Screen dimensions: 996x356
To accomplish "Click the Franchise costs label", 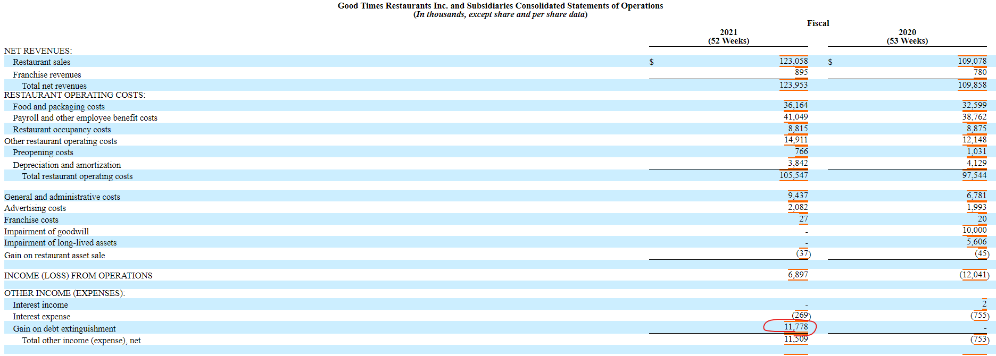I will 31,220.
